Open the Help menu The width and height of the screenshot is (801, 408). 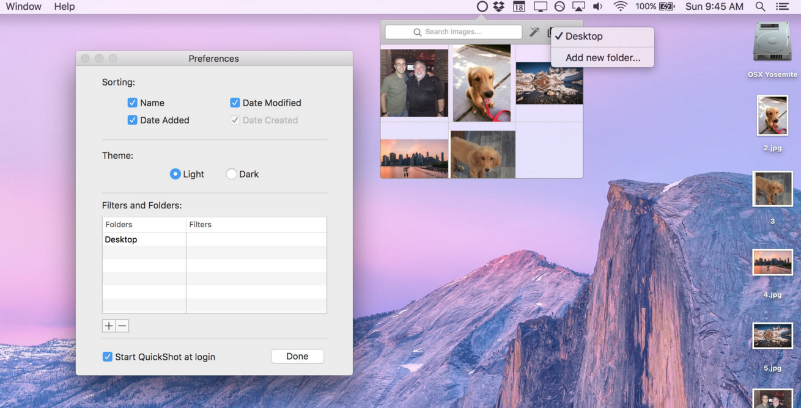pyautogui.click(x=64, y=7)
